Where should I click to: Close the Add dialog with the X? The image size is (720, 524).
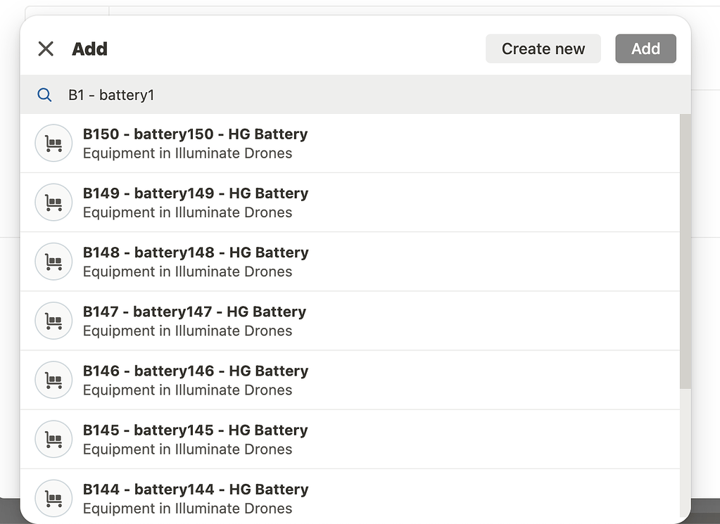coord(45,49)
